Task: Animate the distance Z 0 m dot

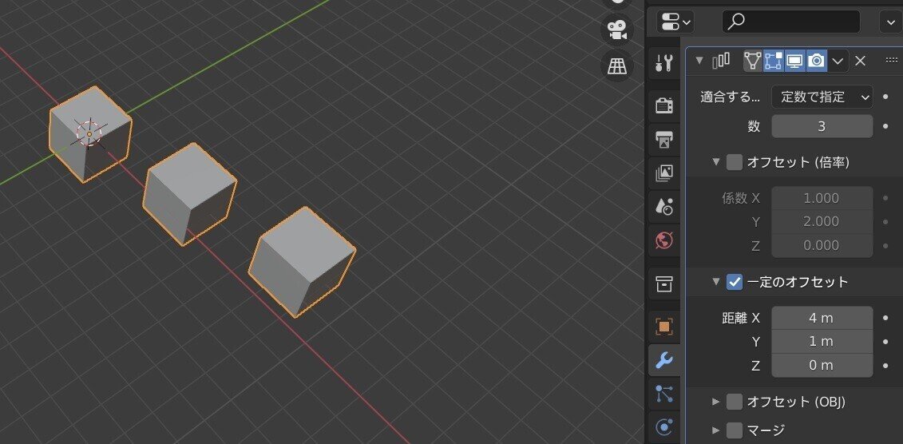Action: pos(885,365)
